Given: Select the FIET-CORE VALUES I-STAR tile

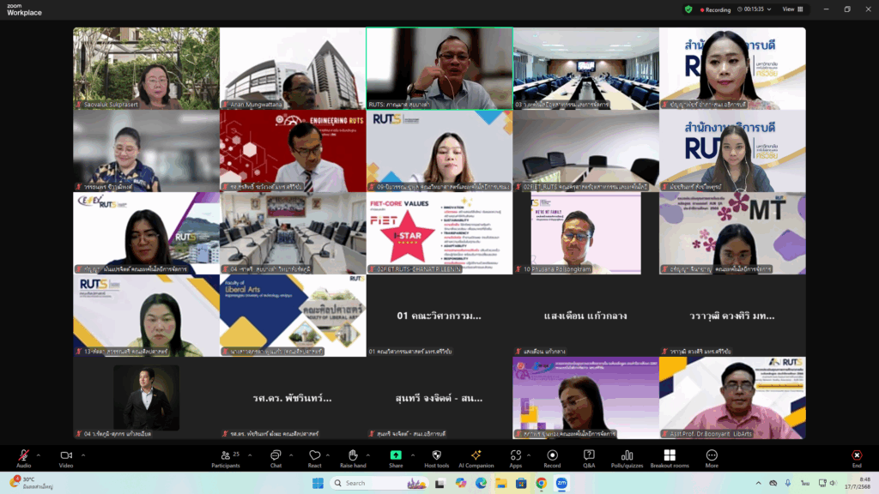Looking at the screenshot, I should (439, 233).
